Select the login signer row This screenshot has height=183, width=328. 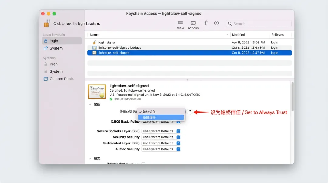click(x=190, y=42)
